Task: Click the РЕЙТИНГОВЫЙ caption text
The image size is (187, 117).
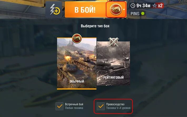Action: (114, 78)
